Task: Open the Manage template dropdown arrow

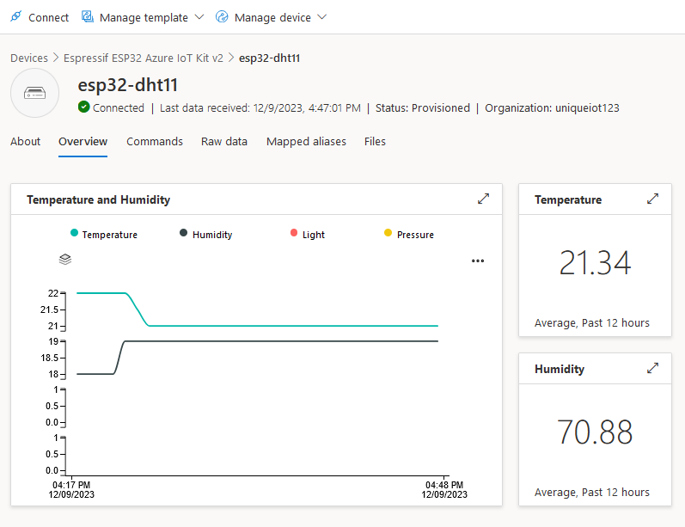Action: 199,17
